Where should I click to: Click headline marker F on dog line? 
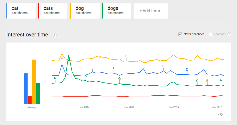(126, 56)
